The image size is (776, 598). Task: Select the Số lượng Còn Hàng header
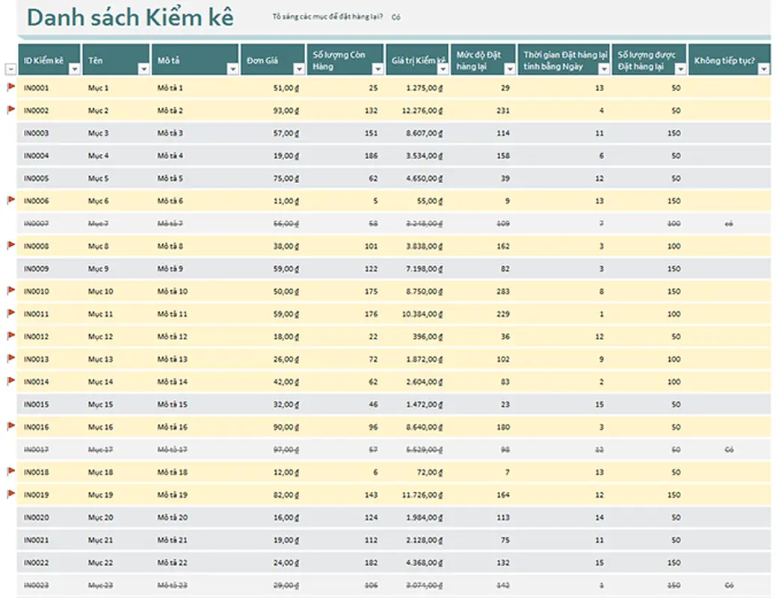[339, 61]
